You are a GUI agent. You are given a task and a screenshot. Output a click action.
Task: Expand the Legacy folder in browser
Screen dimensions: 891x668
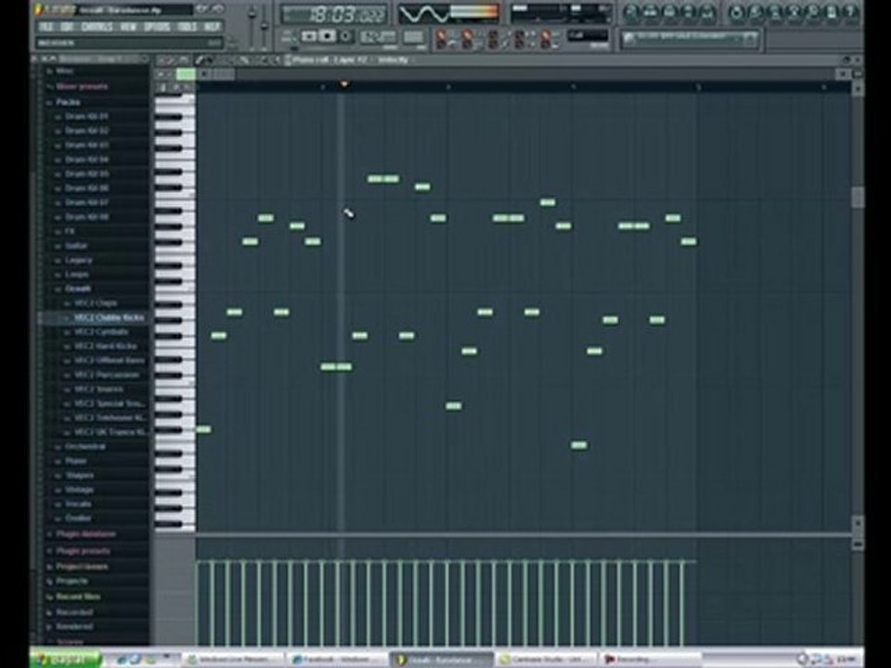pos(78,260)
